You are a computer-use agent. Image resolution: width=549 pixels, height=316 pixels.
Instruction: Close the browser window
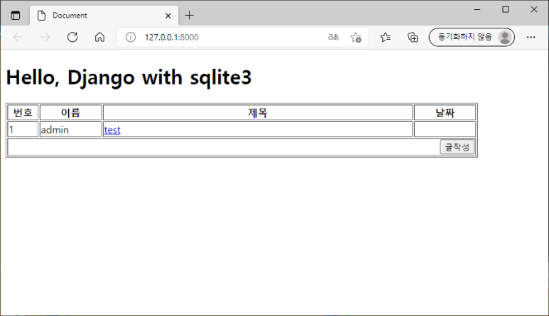(x=533, y=9)
